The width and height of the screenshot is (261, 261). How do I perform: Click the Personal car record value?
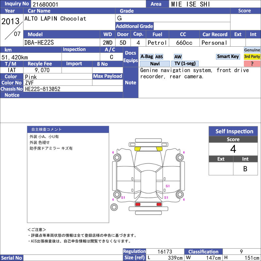[214, 43]
